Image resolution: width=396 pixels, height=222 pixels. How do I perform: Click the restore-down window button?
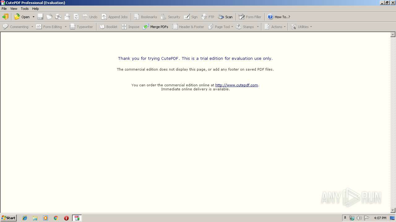click(387, 2)
